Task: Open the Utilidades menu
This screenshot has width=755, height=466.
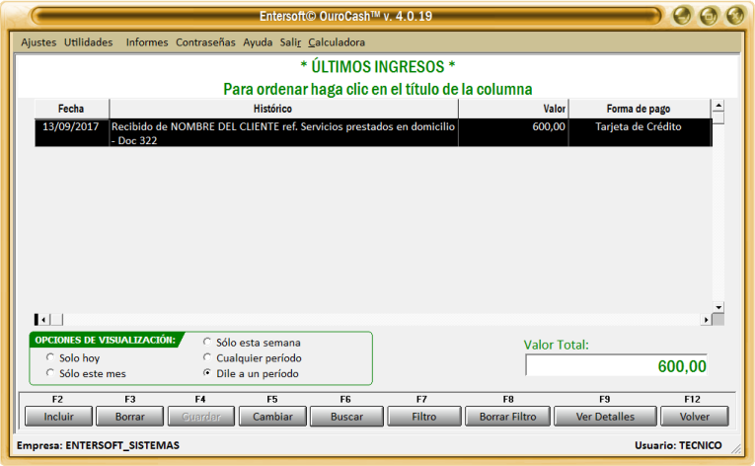Action: pos(88,42)
